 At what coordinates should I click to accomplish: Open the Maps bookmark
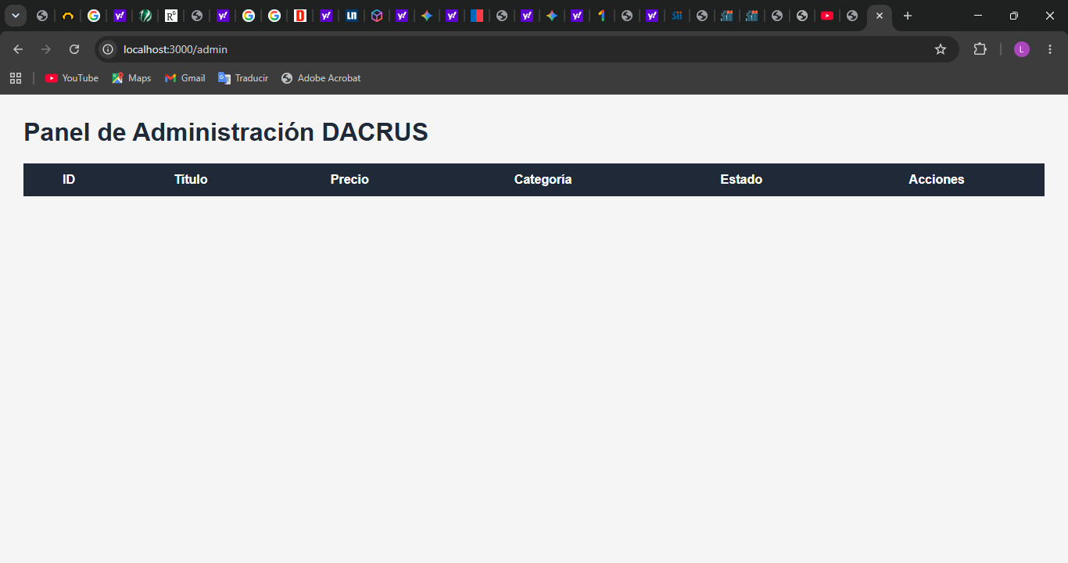tap(131, 78)
